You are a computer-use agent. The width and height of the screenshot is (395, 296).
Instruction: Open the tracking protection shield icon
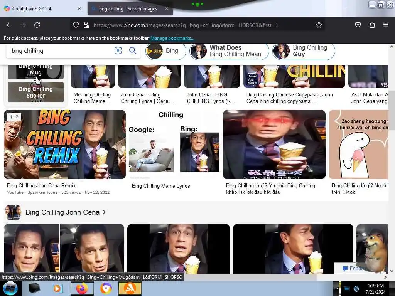click(76, 25)
